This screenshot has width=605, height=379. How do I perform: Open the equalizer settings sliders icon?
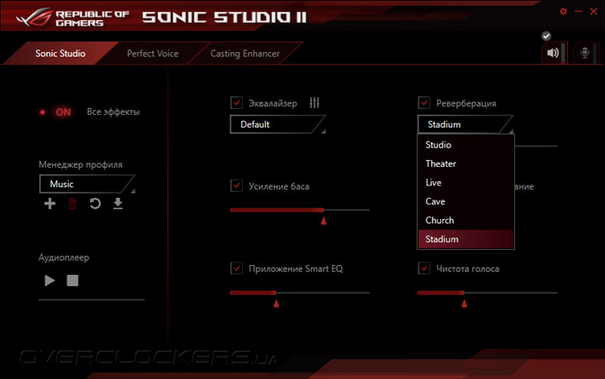coord(314,103)
